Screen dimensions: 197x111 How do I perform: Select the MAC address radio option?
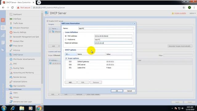point(66,36)
